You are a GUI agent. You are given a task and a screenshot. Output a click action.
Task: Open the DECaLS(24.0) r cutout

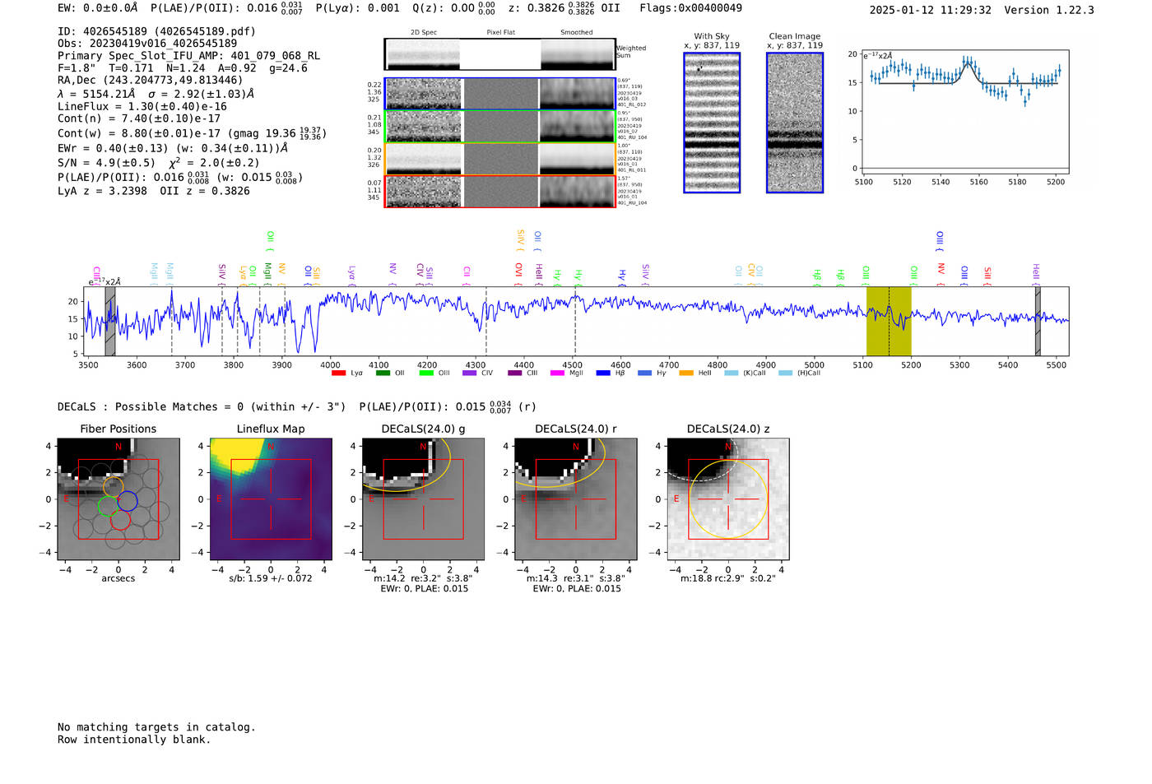tap(575, 499)
